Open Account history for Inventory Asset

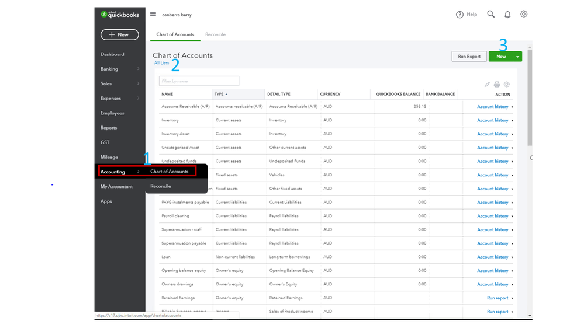tap(493, 134)
